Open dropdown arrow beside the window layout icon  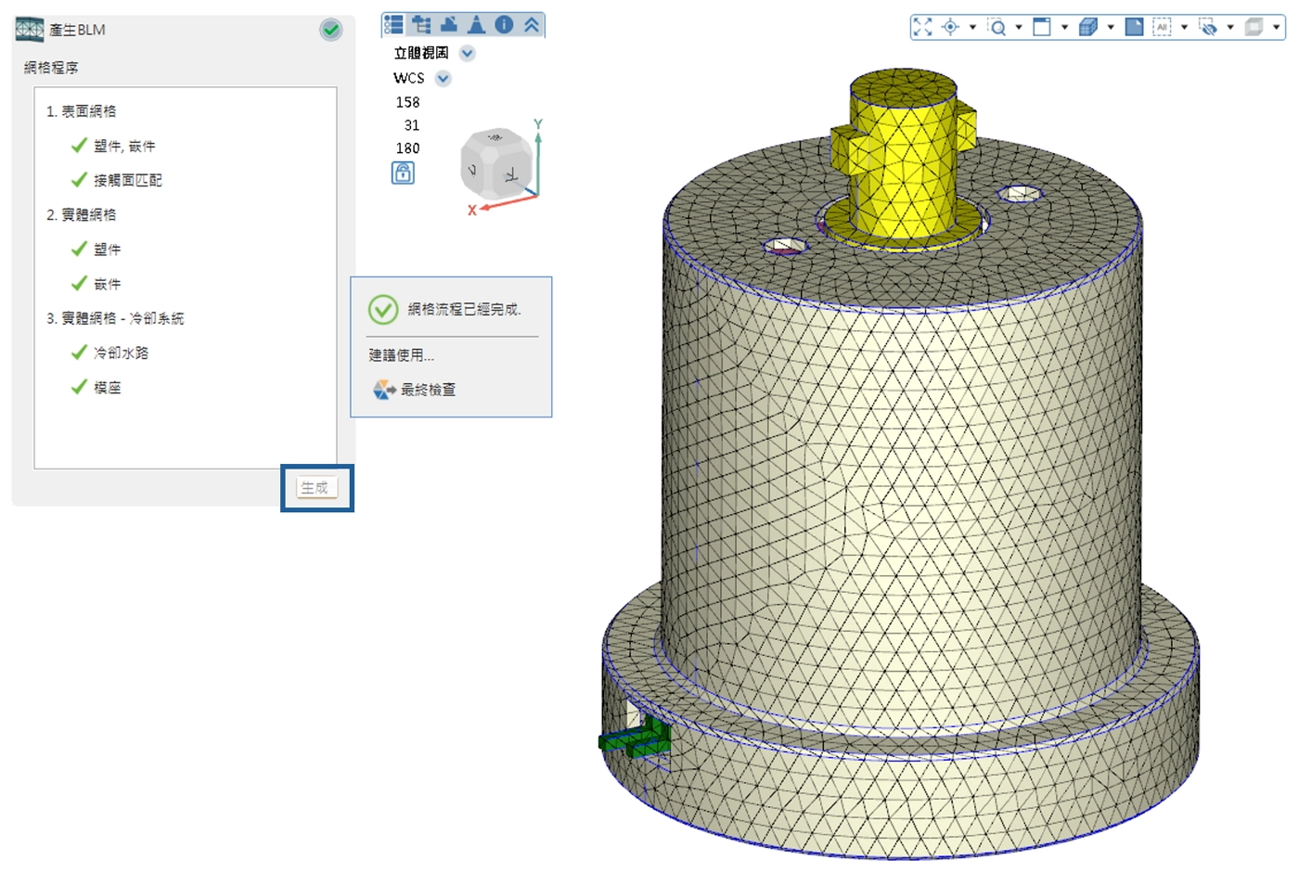tap(1064, 27)
